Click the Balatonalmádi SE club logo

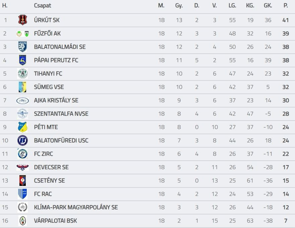point(22,47)
